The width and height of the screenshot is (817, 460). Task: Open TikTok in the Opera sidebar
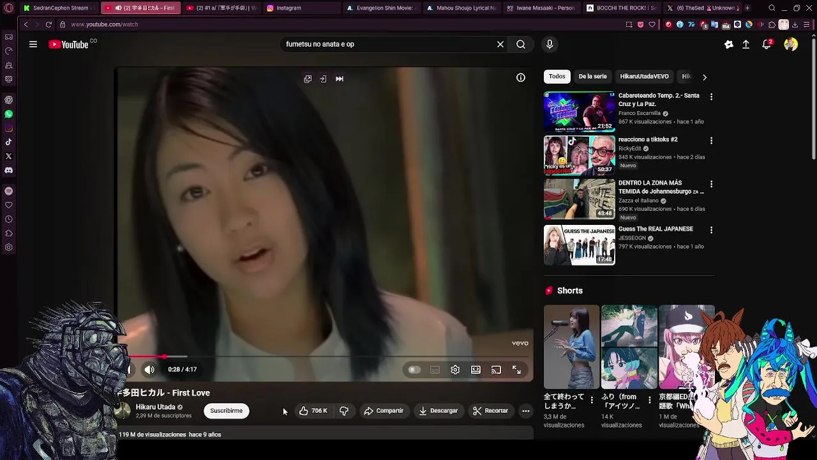coord(8,142)
